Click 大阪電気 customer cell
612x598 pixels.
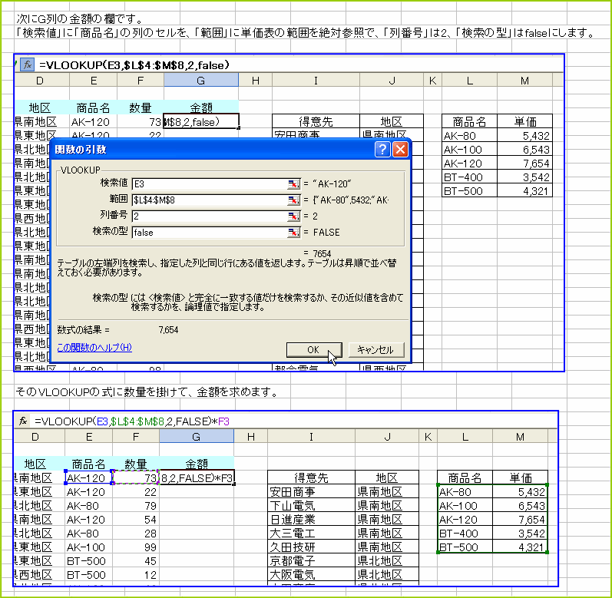pyautogui.click(x=311, y=574)
